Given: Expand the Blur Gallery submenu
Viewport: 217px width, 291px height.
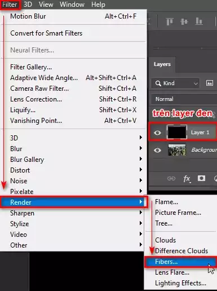Looking at the screenshot, I should [x=73, y=160].
